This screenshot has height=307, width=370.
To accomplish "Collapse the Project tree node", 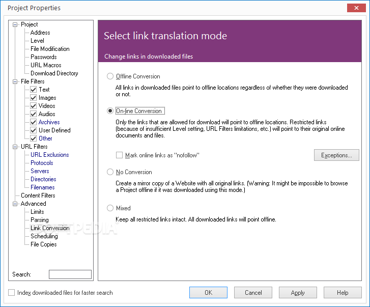I will 15,24.
